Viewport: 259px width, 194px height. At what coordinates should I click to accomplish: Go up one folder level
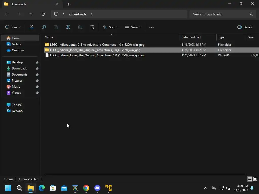coord(31,14)
